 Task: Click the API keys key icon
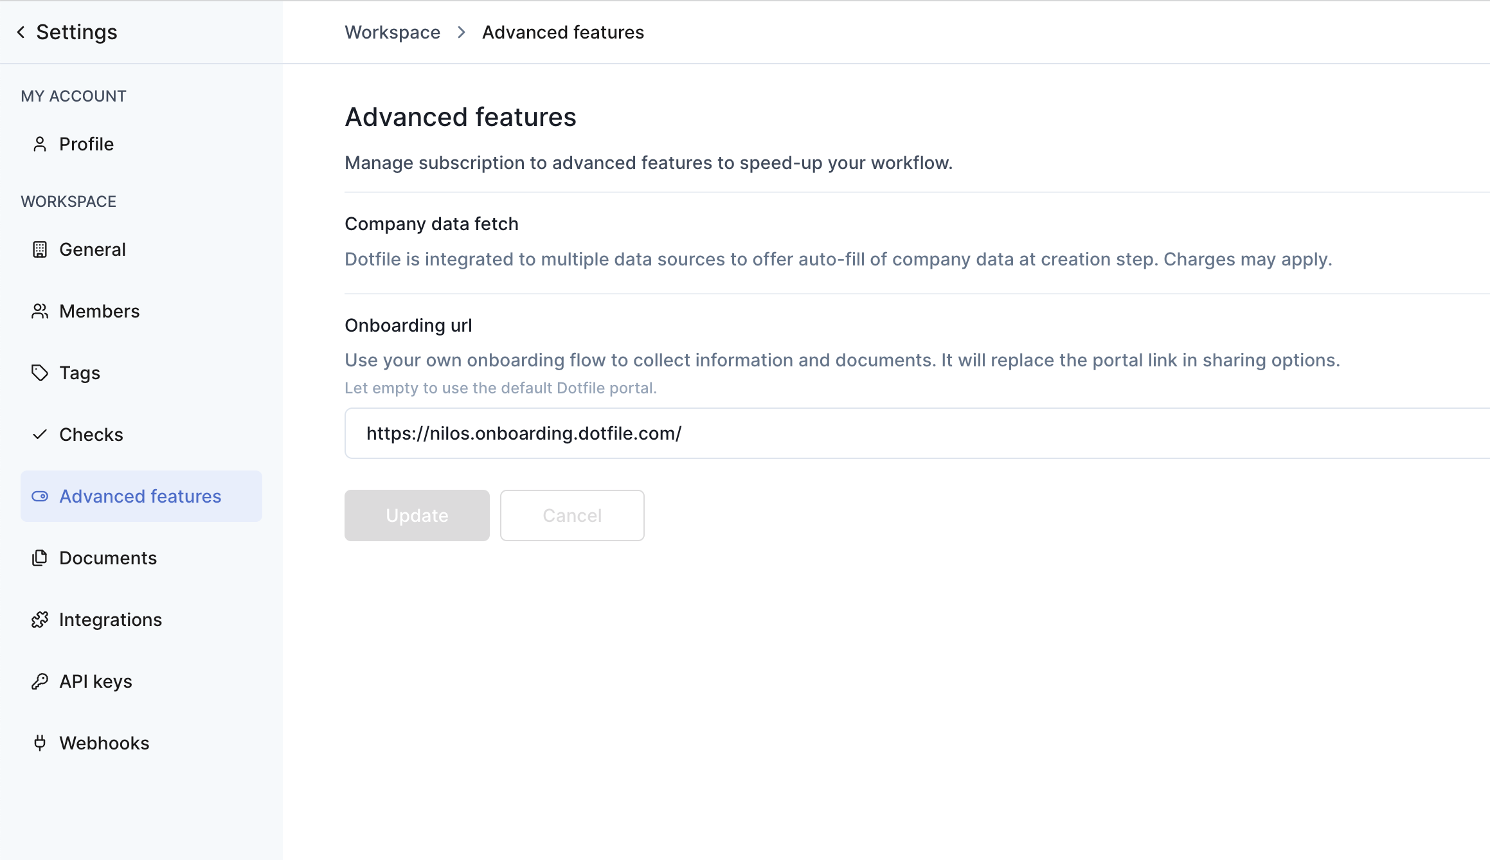[x=40, y=681]
